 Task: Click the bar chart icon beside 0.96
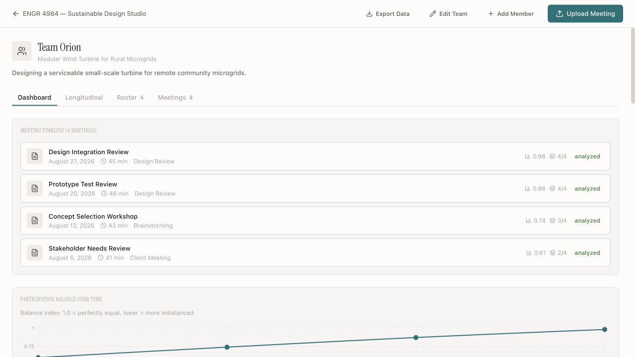click(528, 156)
